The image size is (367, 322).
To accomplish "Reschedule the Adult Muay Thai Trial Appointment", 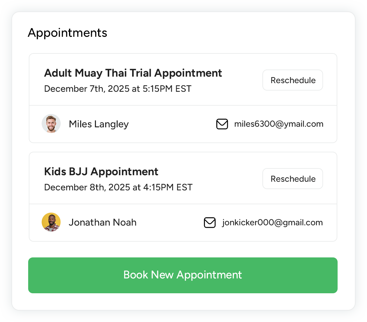I will tap(293, 80).
